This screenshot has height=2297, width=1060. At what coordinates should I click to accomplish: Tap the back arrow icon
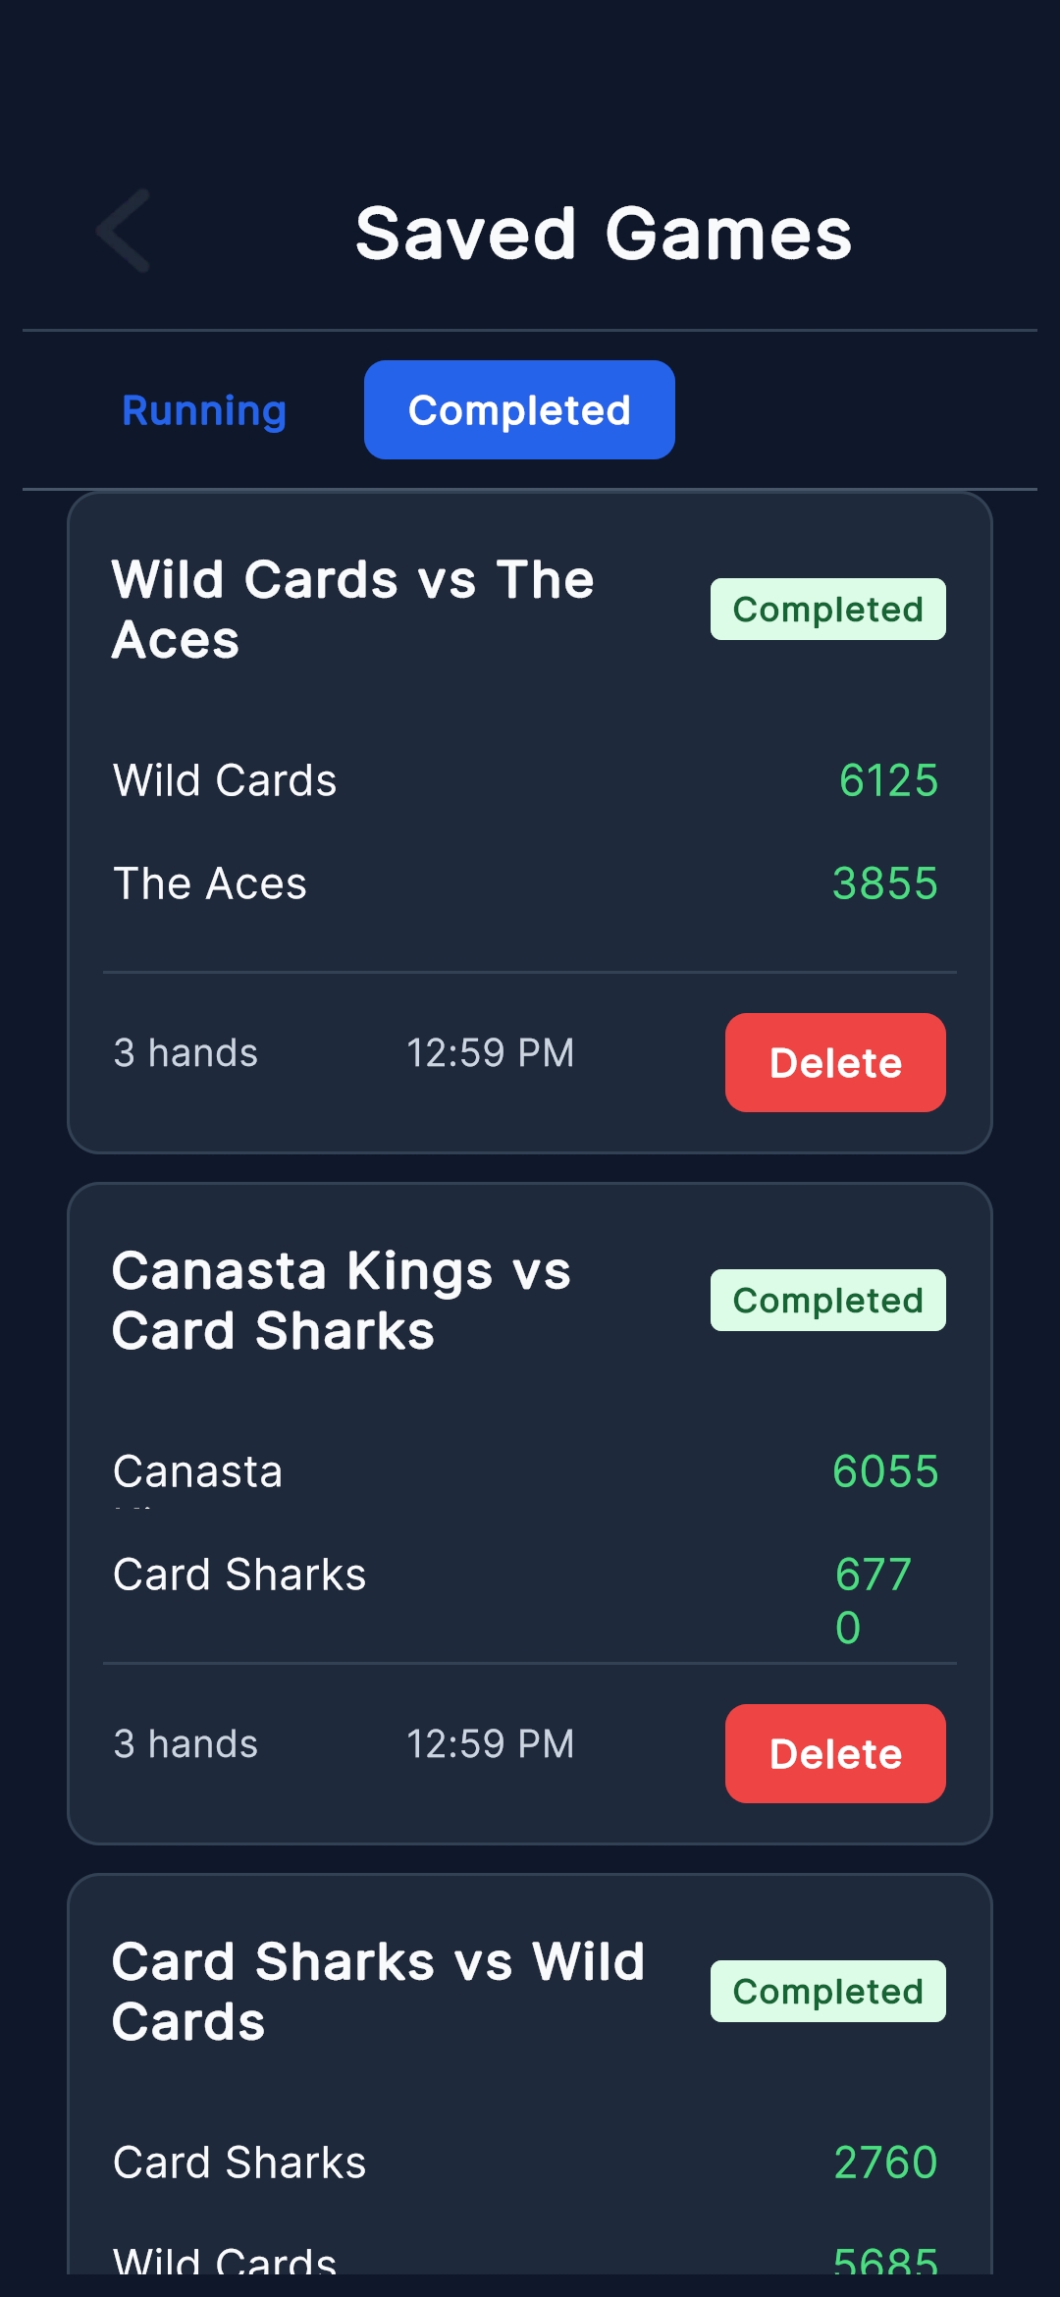125,232
